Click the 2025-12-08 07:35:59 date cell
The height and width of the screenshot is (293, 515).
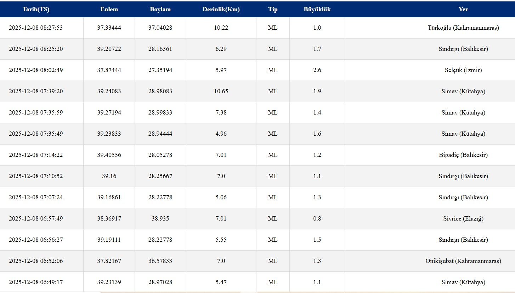(x=36, y=112)
